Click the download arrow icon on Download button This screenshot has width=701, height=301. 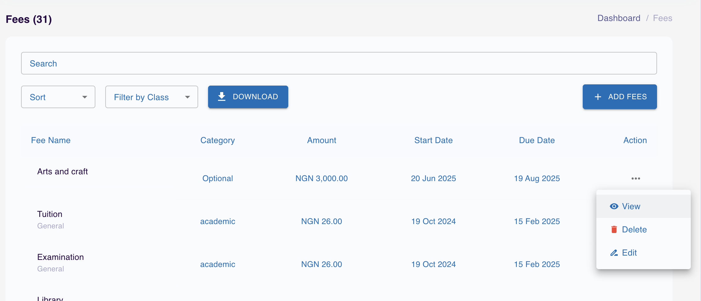pos(222,97)
